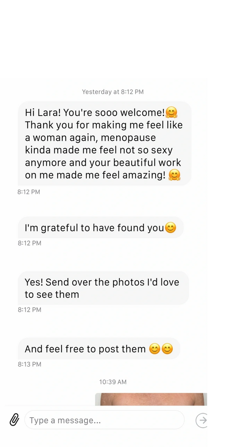Open the photo thumbnail below 10:39 AM
251x447 pixels.
coord(151,399)
